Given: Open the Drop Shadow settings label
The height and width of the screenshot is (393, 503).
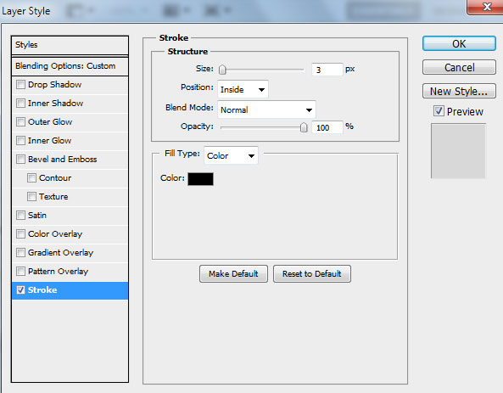Looking at the screenshot, I should [x=54, y=84].
